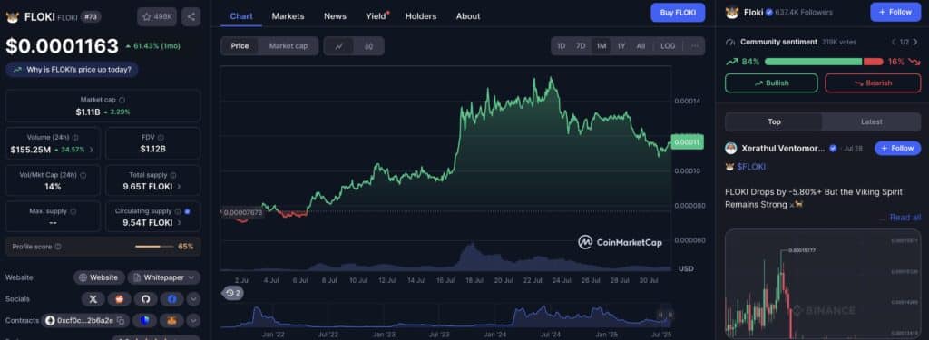
Task: Switch to candlestick chart view icon
Action: point(368,46)
